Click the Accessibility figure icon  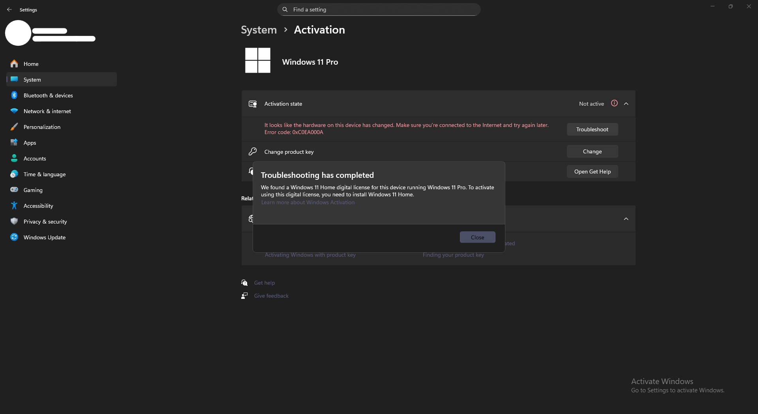(14, 205)
